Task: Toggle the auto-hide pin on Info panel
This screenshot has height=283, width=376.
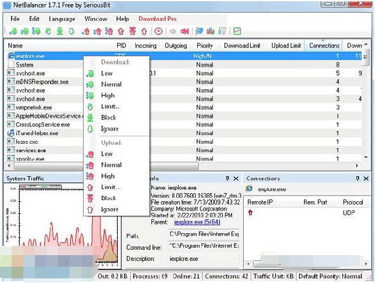Action: 227,179
